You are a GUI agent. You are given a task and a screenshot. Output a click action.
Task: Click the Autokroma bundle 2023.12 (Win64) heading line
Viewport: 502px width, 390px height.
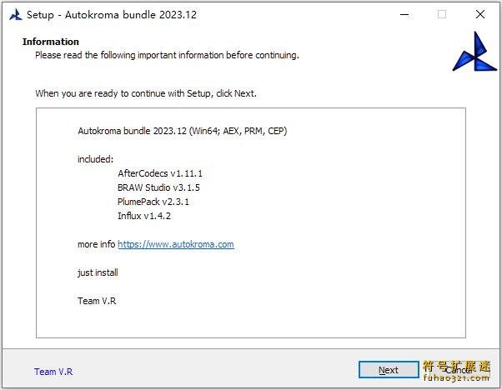point(183,131)
